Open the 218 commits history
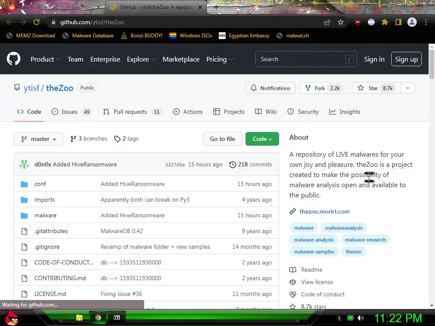The width and height of the screenshot is (435, 326). tap(251, 164)
